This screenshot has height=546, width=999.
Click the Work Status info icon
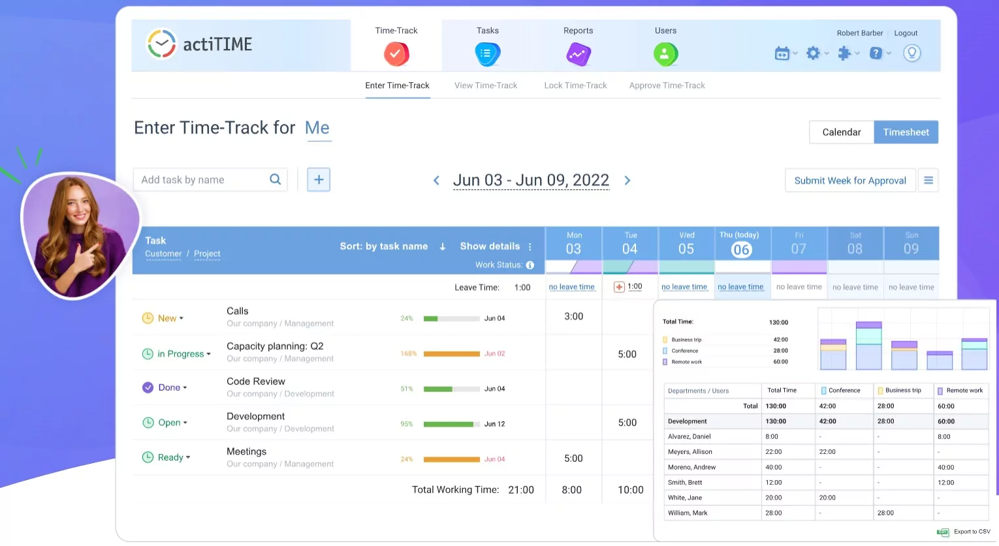[530, 265]
